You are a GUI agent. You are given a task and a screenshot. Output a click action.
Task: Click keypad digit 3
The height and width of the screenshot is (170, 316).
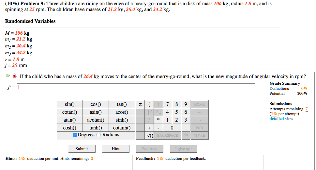[186, 120]
